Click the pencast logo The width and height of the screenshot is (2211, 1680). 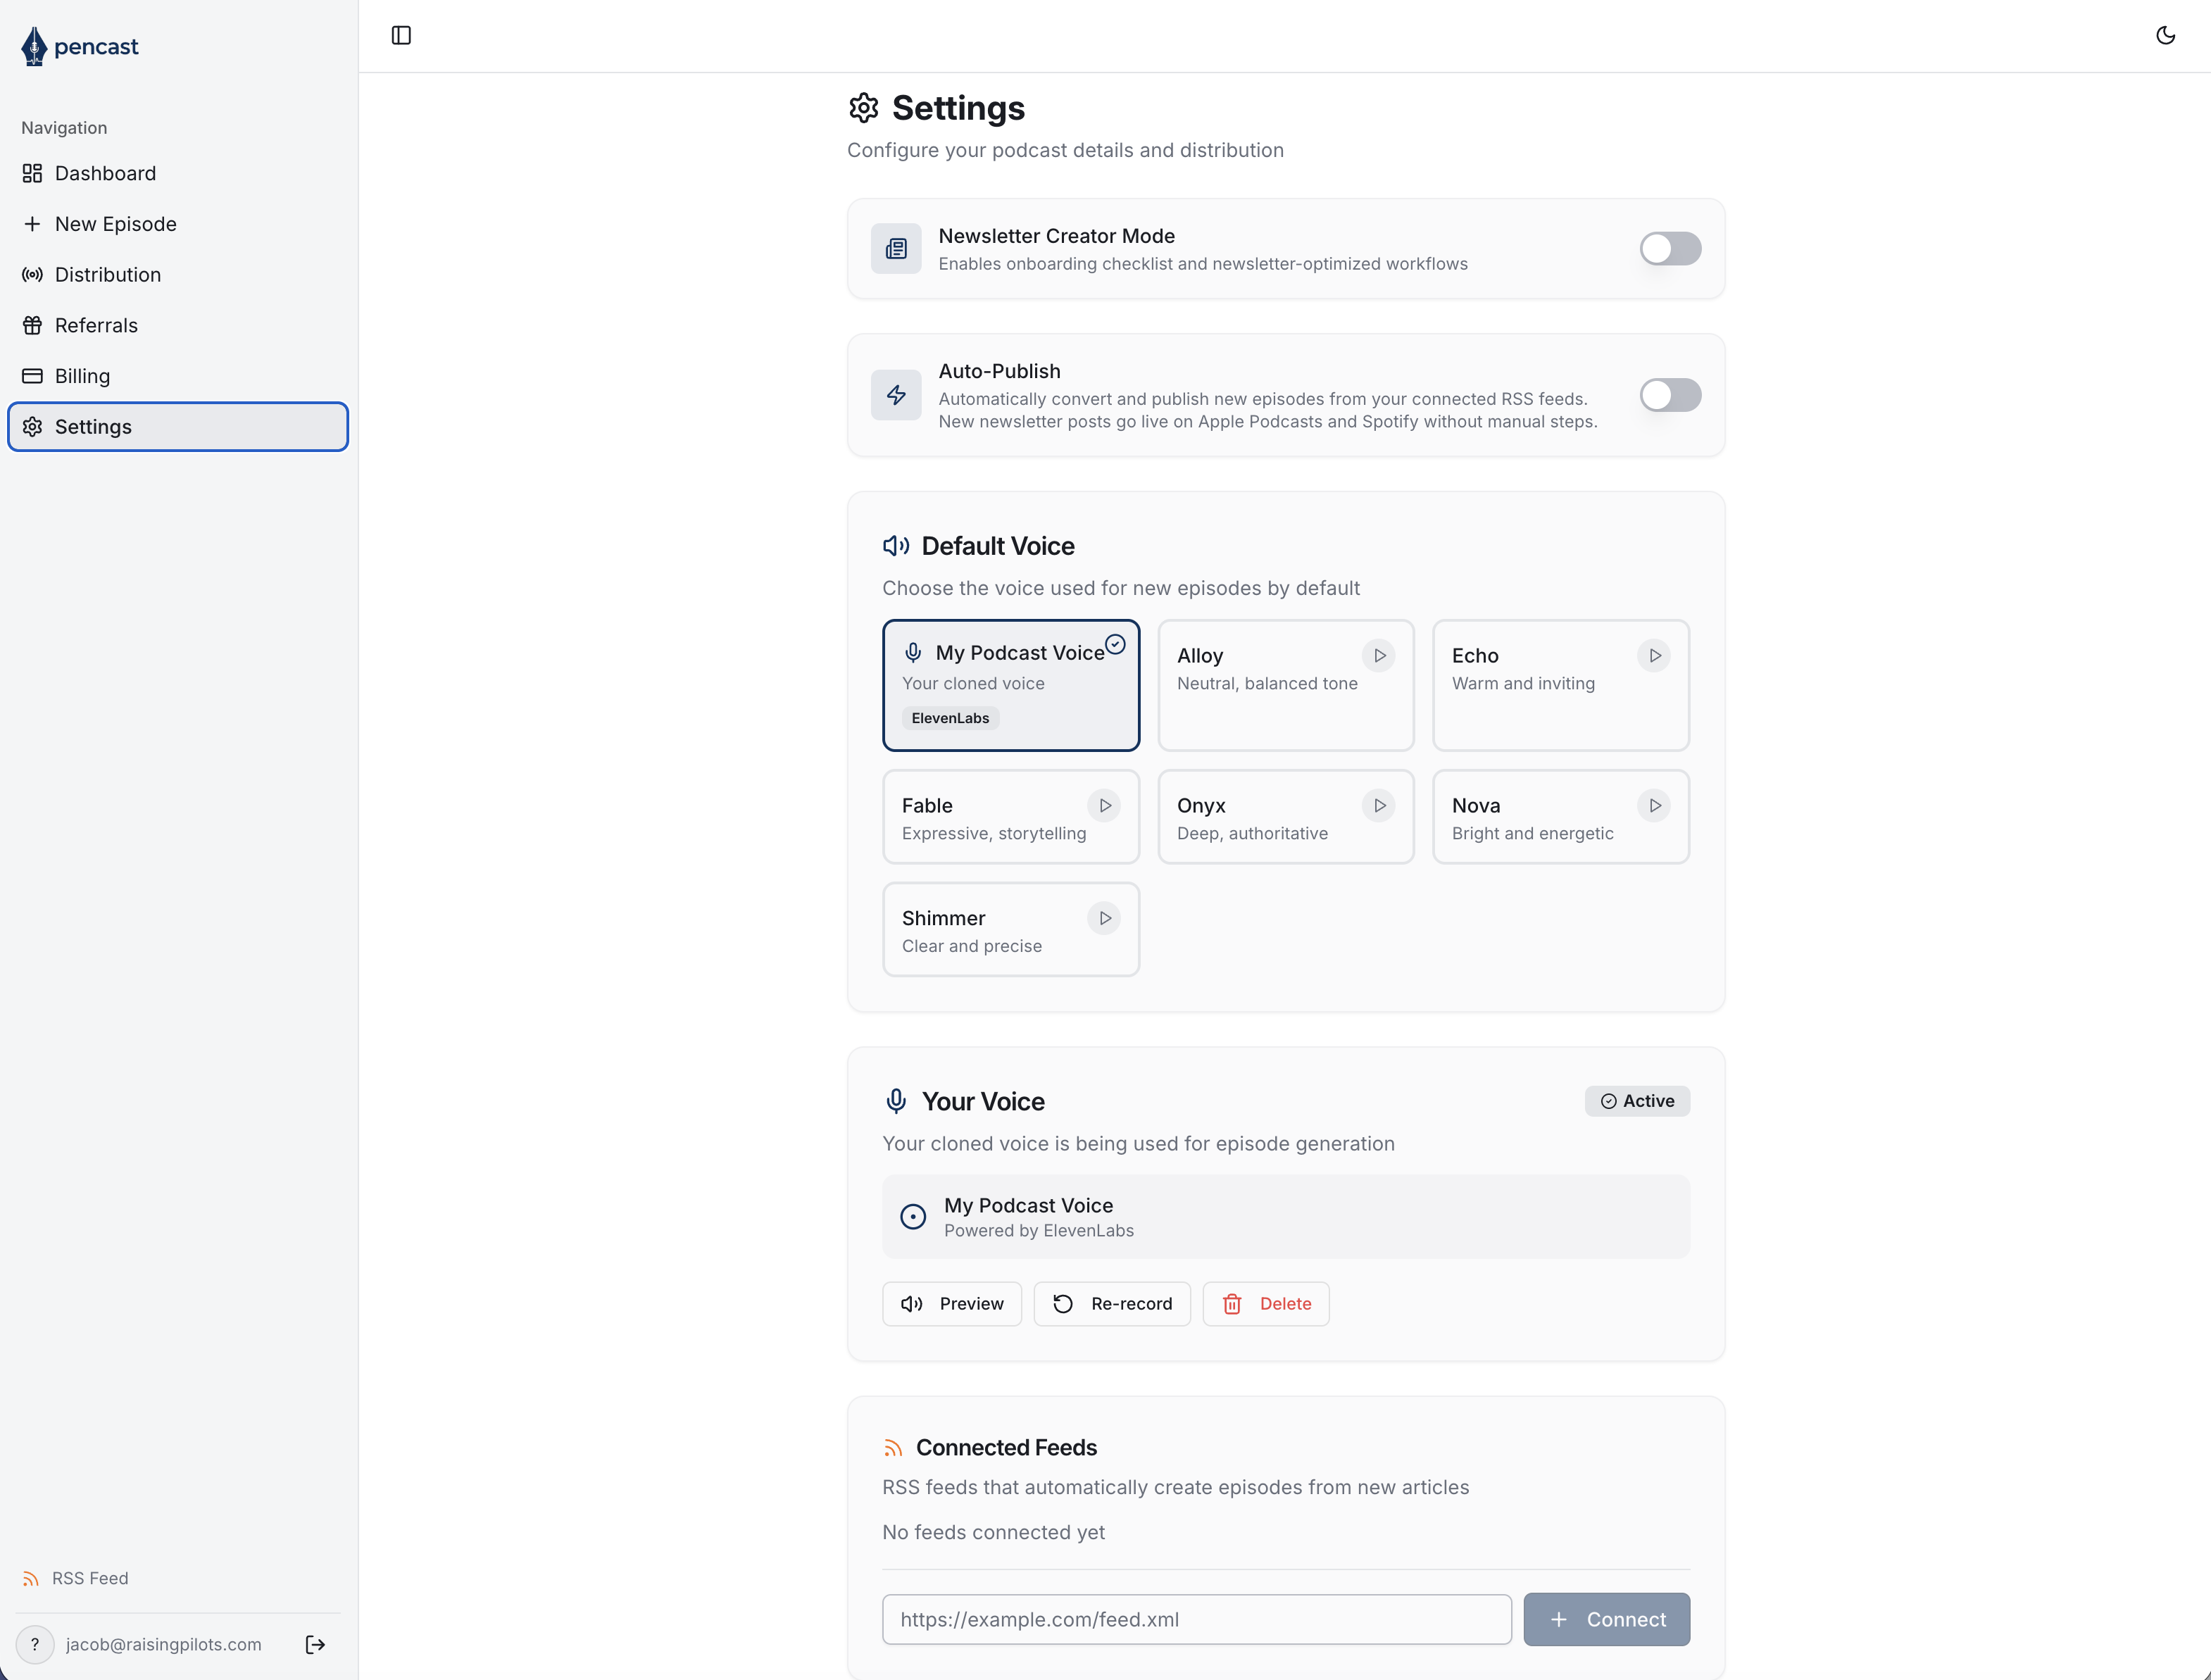pos(80,46)
